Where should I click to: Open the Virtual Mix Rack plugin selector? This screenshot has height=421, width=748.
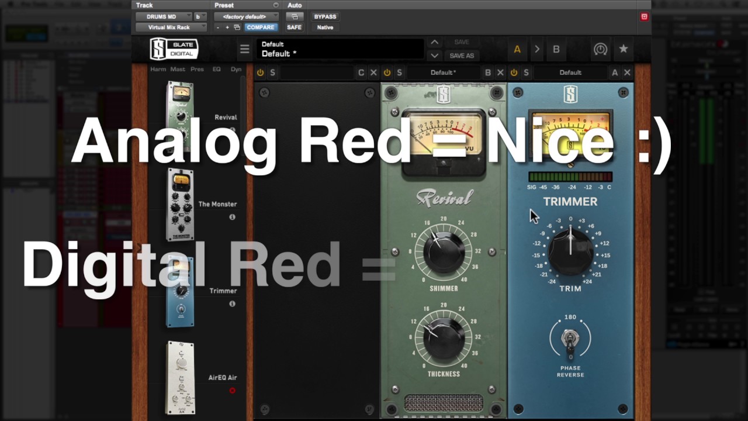tap(171, 27)
